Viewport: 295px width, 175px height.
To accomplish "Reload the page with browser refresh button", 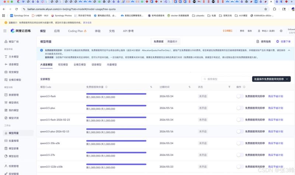I will pos(17,9).
